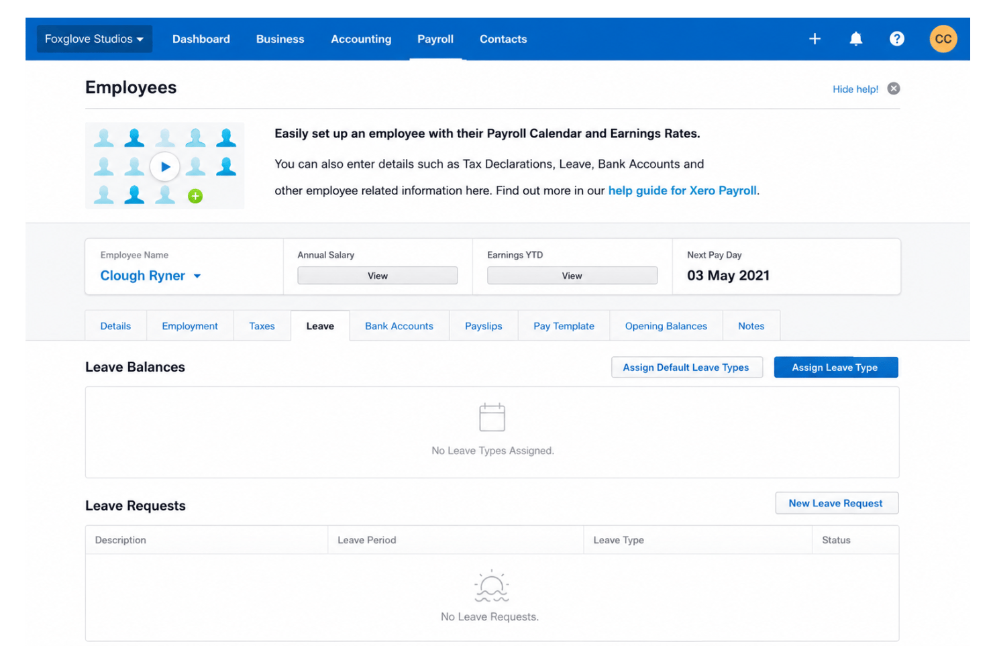View the Annual Salary
993x662 pixels.
click(378, 276)
